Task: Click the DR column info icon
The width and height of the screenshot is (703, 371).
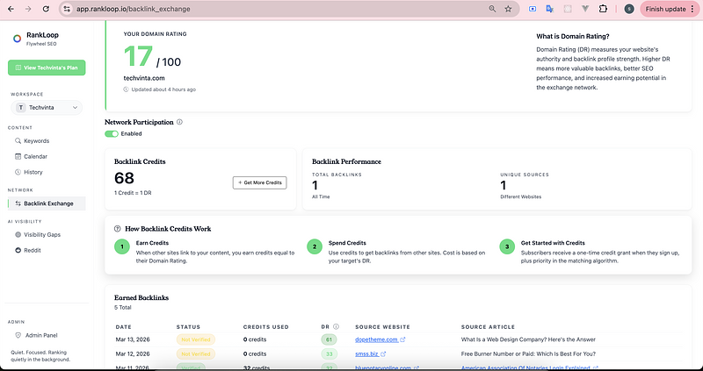Action: [x=337, y=326]
